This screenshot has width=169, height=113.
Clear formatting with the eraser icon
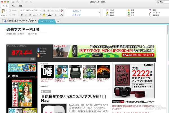click(x=62, y=10)
